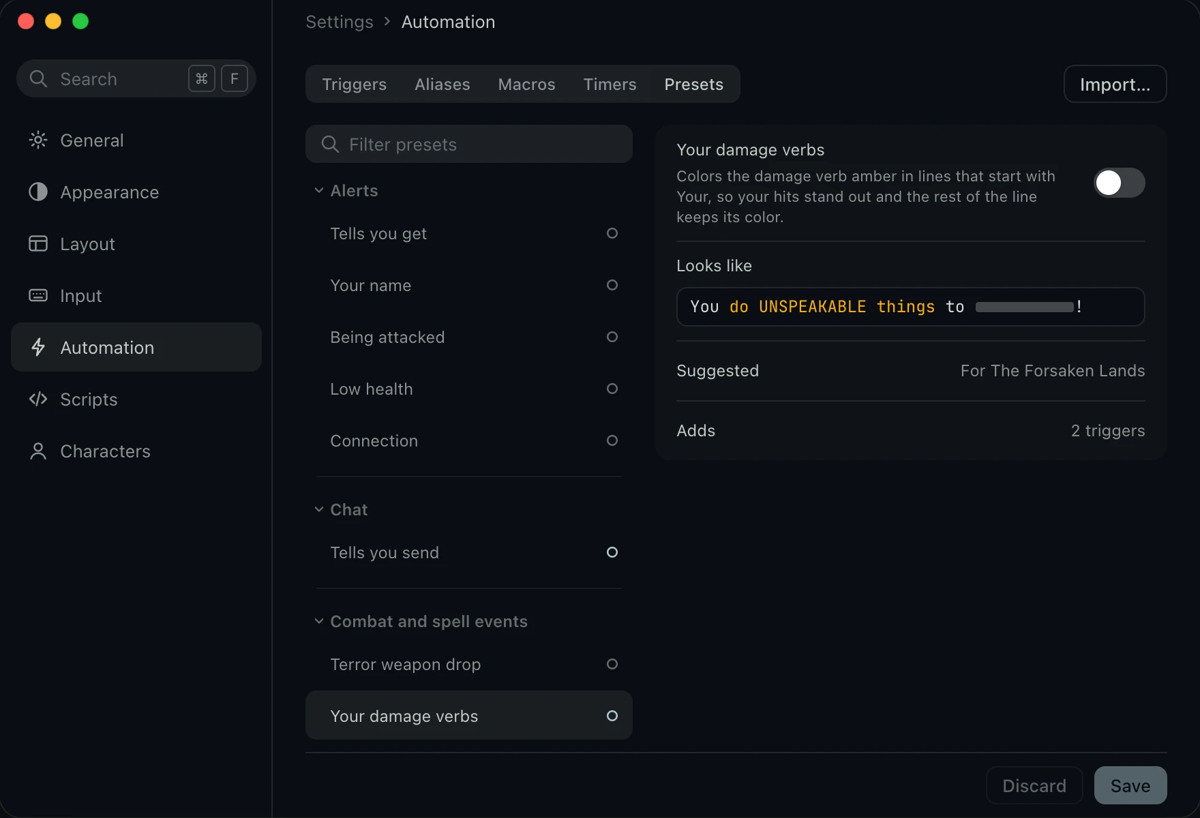Focus the sidebar Search field
Screen dimensions: 1200x818
136,78
